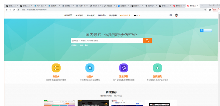The height and width of the screenshot is (106, 220).
Task: Expand the three-dots more navigation menu
Action: pos(136,15)
